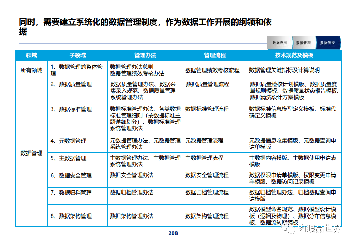Select the 2、数据质量管理 cell
Screen dimensions: 353x244
pyautogui.click(x=77, y=91)
